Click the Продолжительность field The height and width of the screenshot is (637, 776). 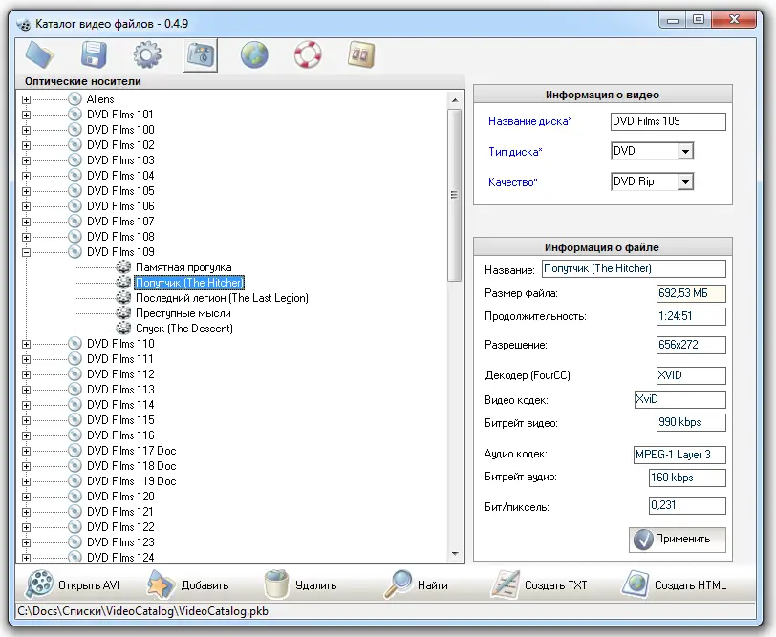[x=691, y=316]
